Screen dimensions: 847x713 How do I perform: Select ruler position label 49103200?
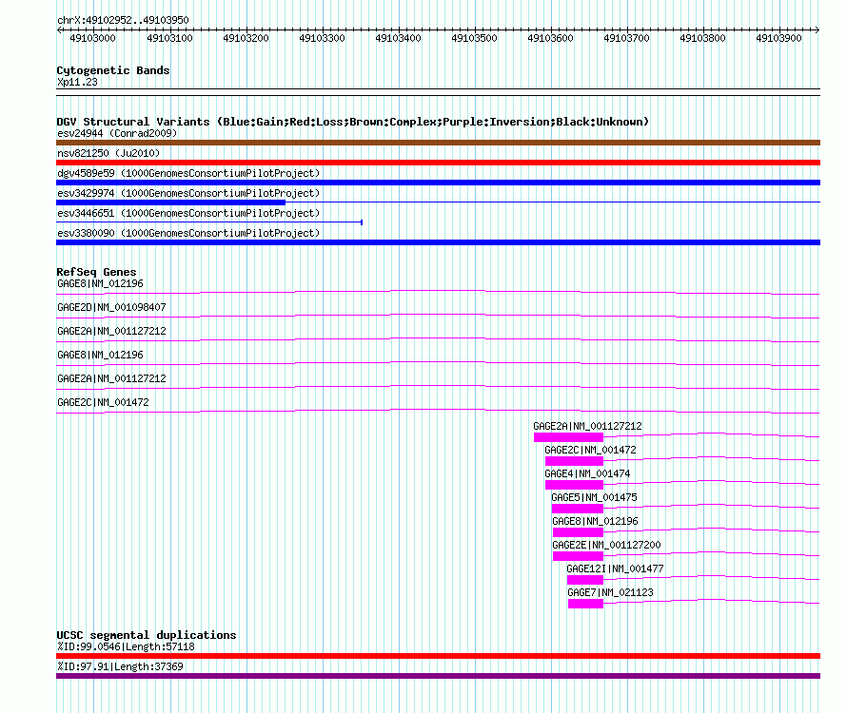[246, 38]
